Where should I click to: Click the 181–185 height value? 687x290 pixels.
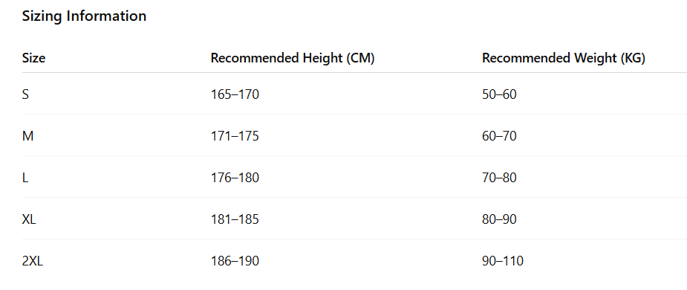235,219
